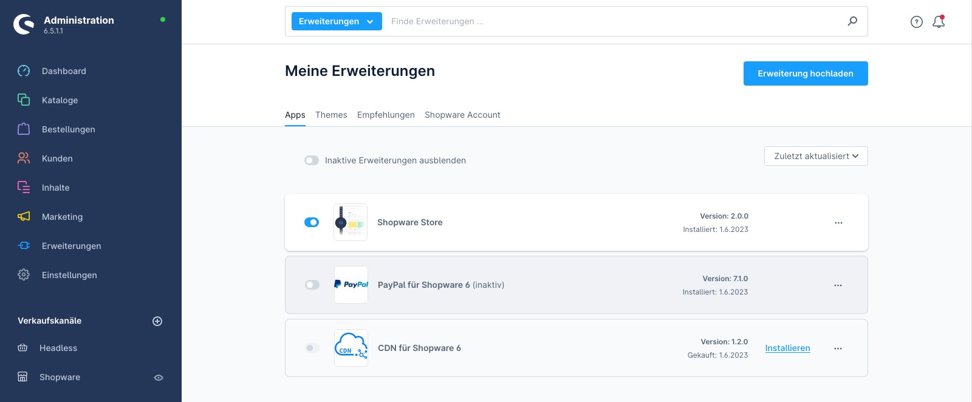Open the Kataloge section icon
This screenshot has height=402, width=972.
(24, 100)
